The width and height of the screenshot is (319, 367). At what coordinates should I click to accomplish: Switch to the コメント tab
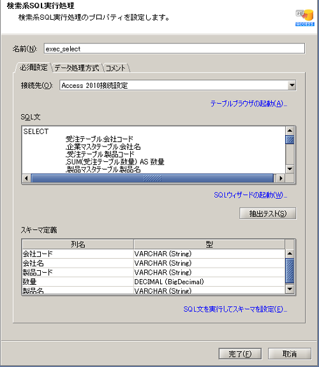[115, 68]
